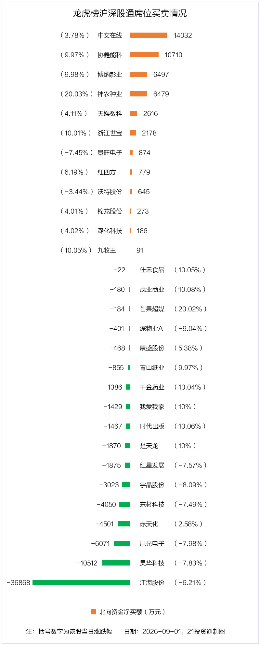
Task: Select the 浙江世宝 stock label
Action: [110, 133]
